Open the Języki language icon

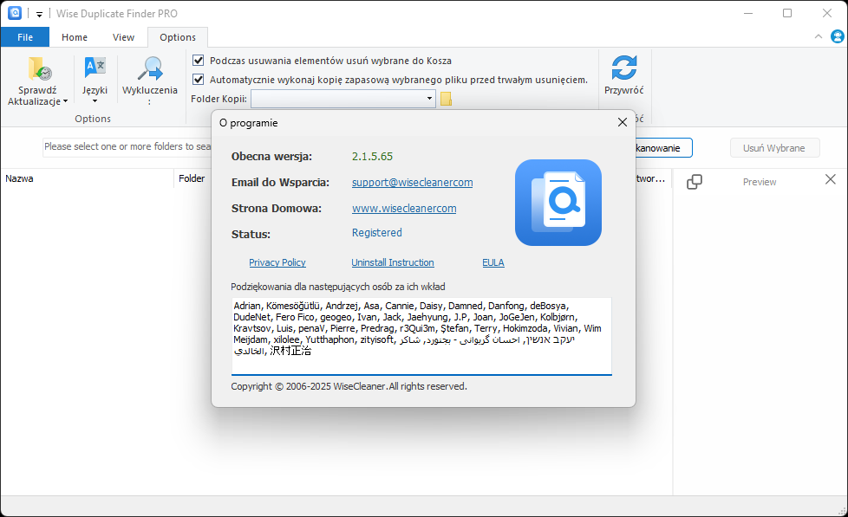(x=95, y=68)
